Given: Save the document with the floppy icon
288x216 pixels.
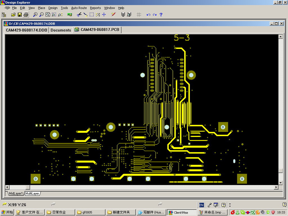Looking at the screenshot, I should click(20, 15).
